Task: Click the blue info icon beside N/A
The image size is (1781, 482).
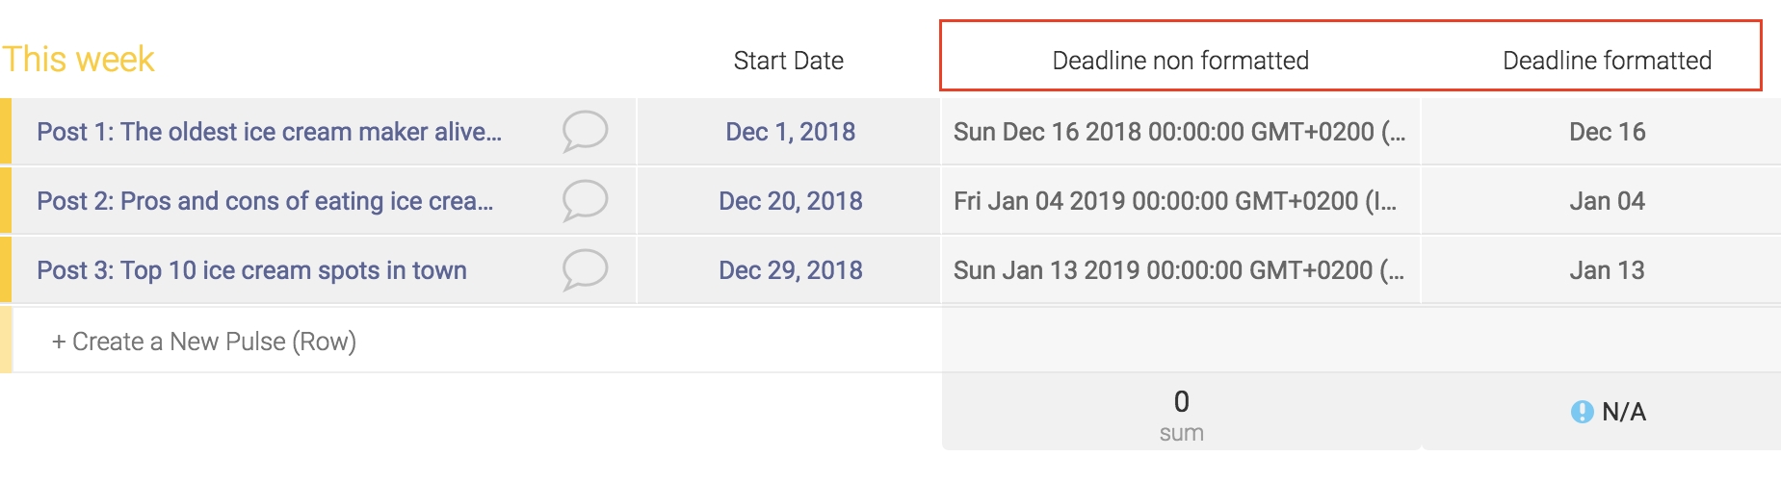Action: click(x=1582, y=412)
